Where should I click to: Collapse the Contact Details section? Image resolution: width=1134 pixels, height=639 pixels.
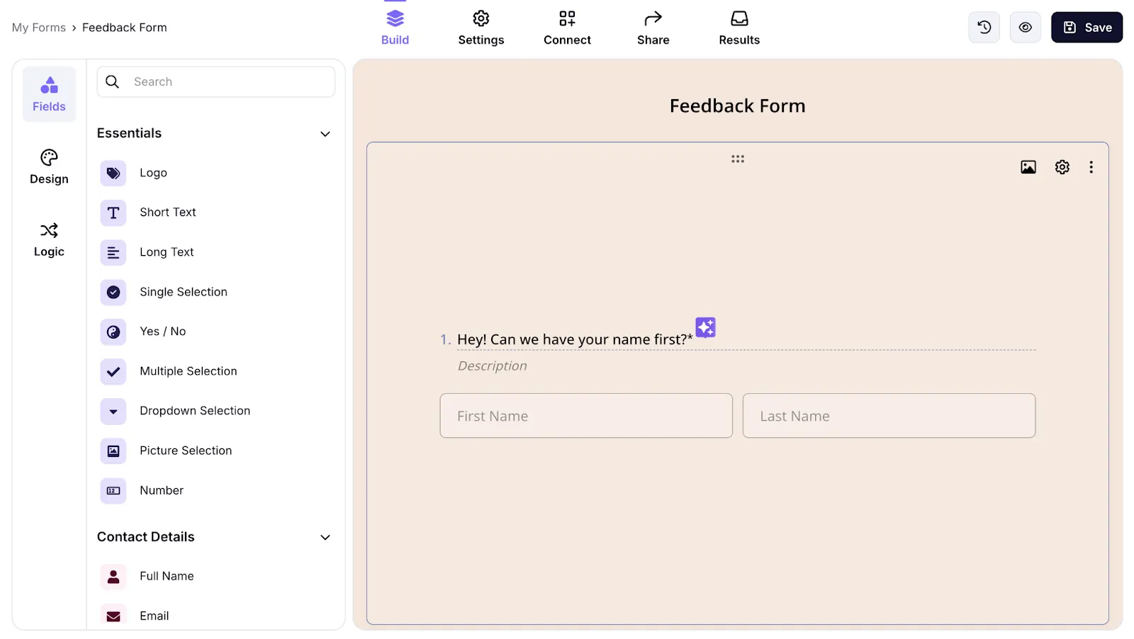[325, 537]
